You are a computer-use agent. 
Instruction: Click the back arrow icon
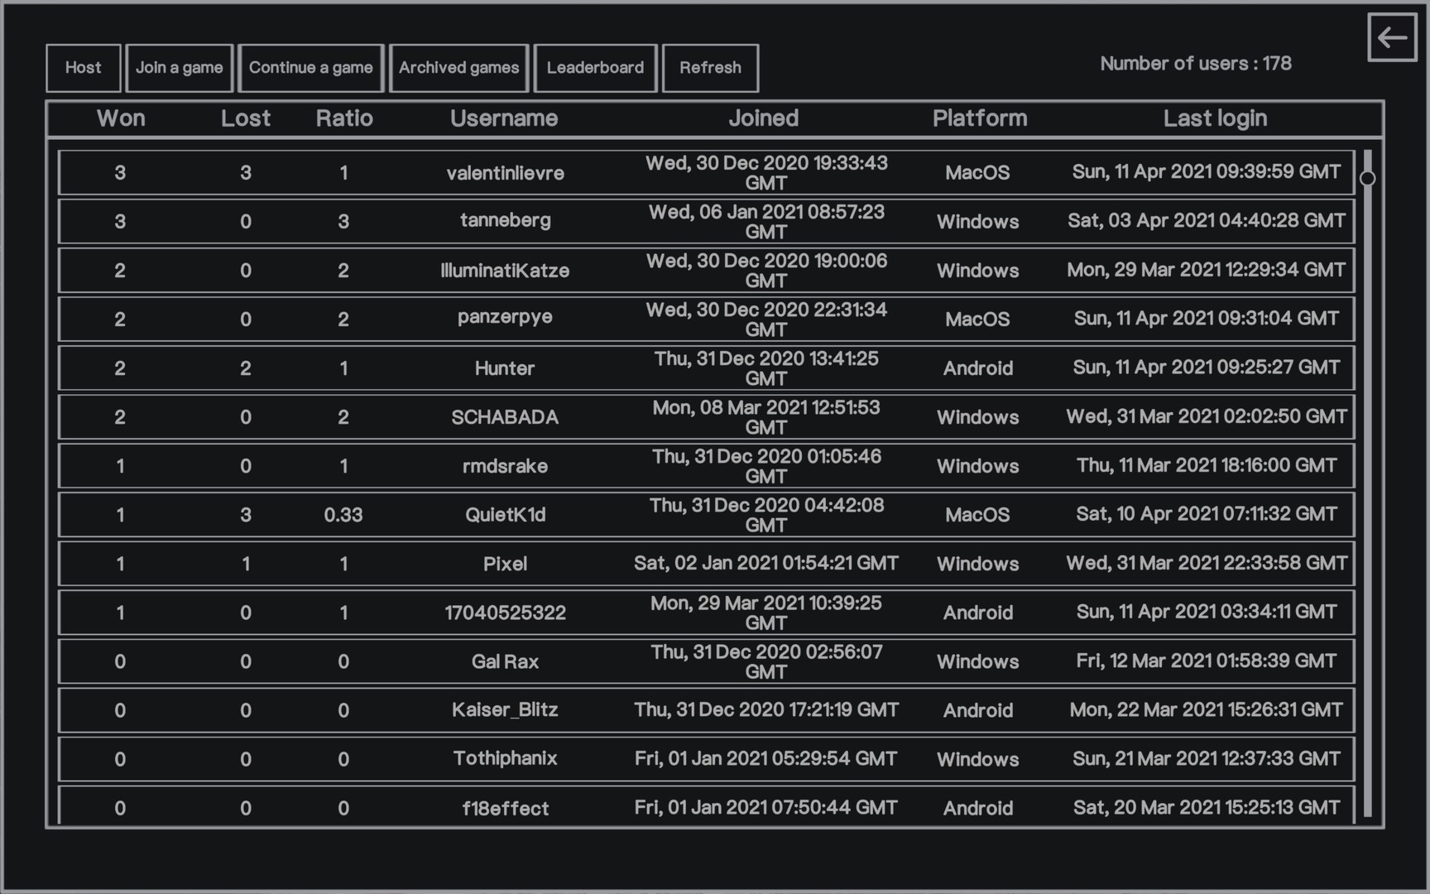click(1392, 37)
